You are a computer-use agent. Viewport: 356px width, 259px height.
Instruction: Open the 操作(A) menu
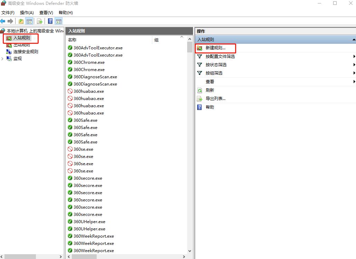click(x=27, y=12)
